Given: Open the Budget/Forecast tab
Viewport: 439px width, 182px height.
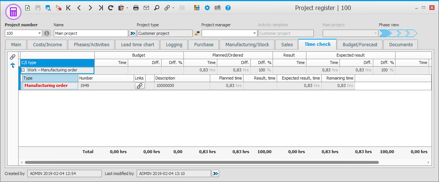Looking at the screenshot, I should [360, 45].
